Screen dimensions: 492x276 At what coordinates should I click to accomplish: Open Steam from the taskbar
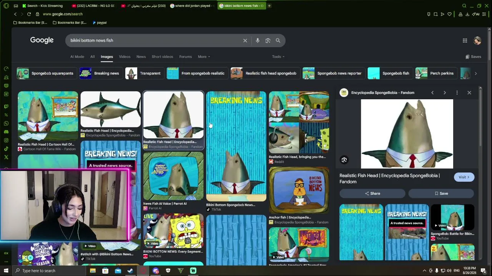tap(130, 271)
